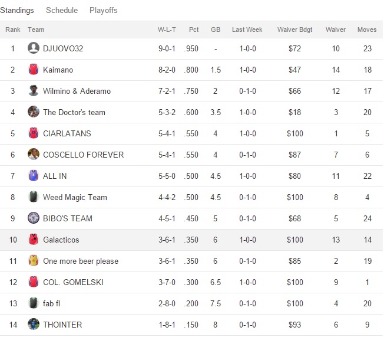The height and width of the screenshot is (337, 384).
Task: Click COSCELLO FOREVER's avatar photo
Action: (34, 155)
